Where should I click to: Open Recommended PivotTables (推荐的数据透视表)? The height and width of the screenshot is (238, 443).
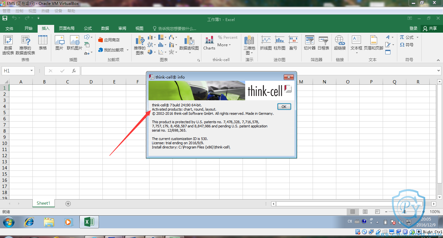(x=25, y=45)
